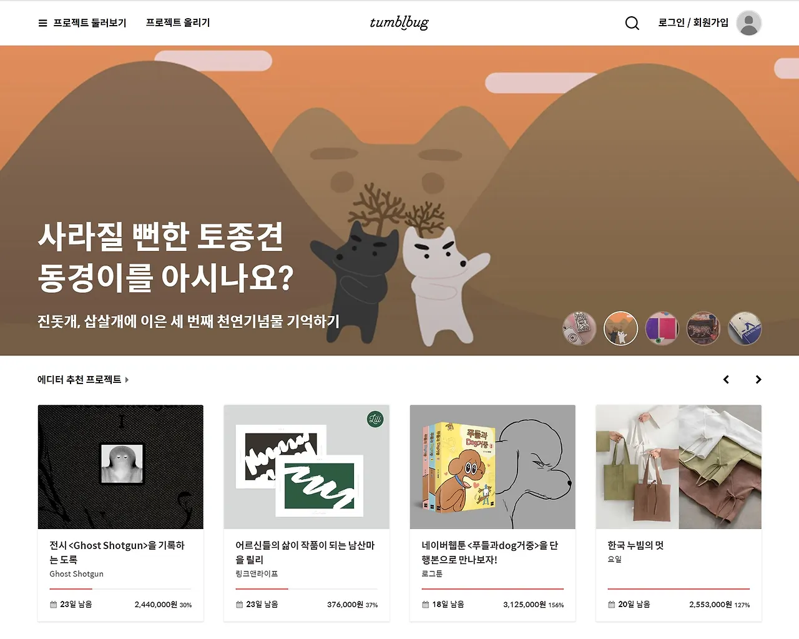Click the Lill badge on 링크앤라이프 card
799x639 pixels.
pos(375,419)
